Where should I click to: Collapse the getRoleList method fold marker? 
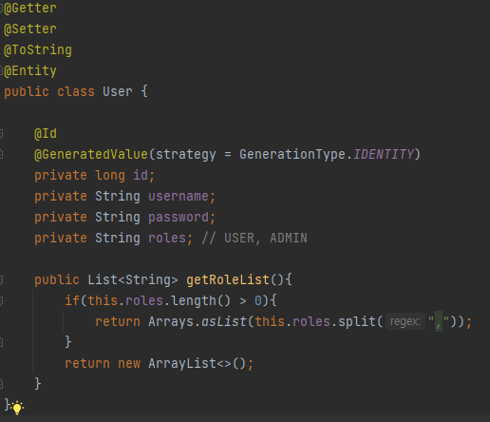(1, 279)
